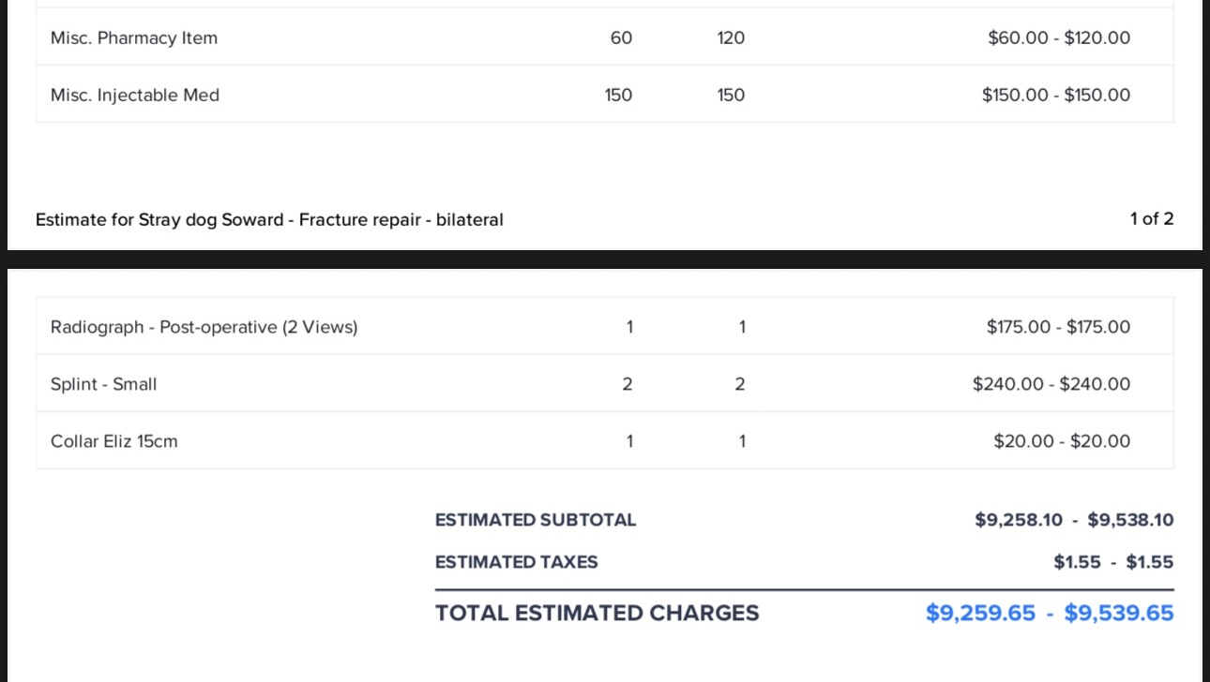The image size is (1210, 682).
Task: Click the estimate title for Stray dog Soward
Action: click(x=269, y=220)
